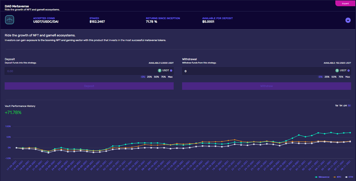Click the USDT coin icon in Withdrawal
The height and width of the screenshot is (181, 356).
pos(337,71)
